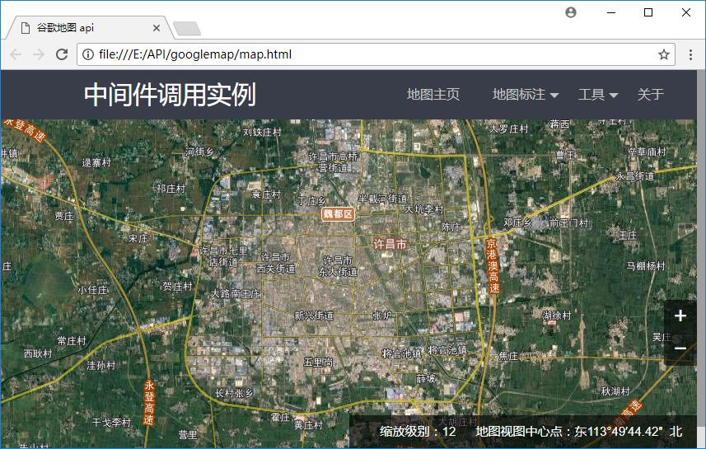Viewport: 706px width, 449px height.
Task: Click the 丁庄乡 map label
Action: (x=311, y=201)
